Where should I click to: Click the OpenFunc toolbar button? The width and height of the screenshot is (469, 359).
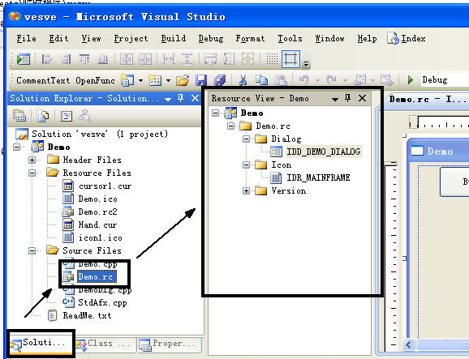95,81
